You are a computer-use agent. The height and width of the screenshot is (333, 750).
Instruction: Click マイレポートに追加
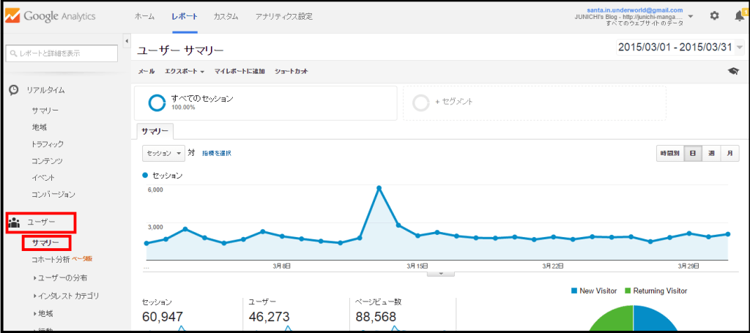point(240,71)
